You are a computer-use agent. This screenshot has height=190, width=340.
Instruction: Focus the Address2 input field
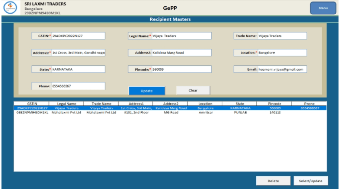point(182,53)
